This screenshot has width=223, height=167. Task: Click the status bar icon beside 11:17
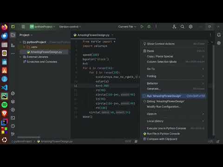point(136,141)
